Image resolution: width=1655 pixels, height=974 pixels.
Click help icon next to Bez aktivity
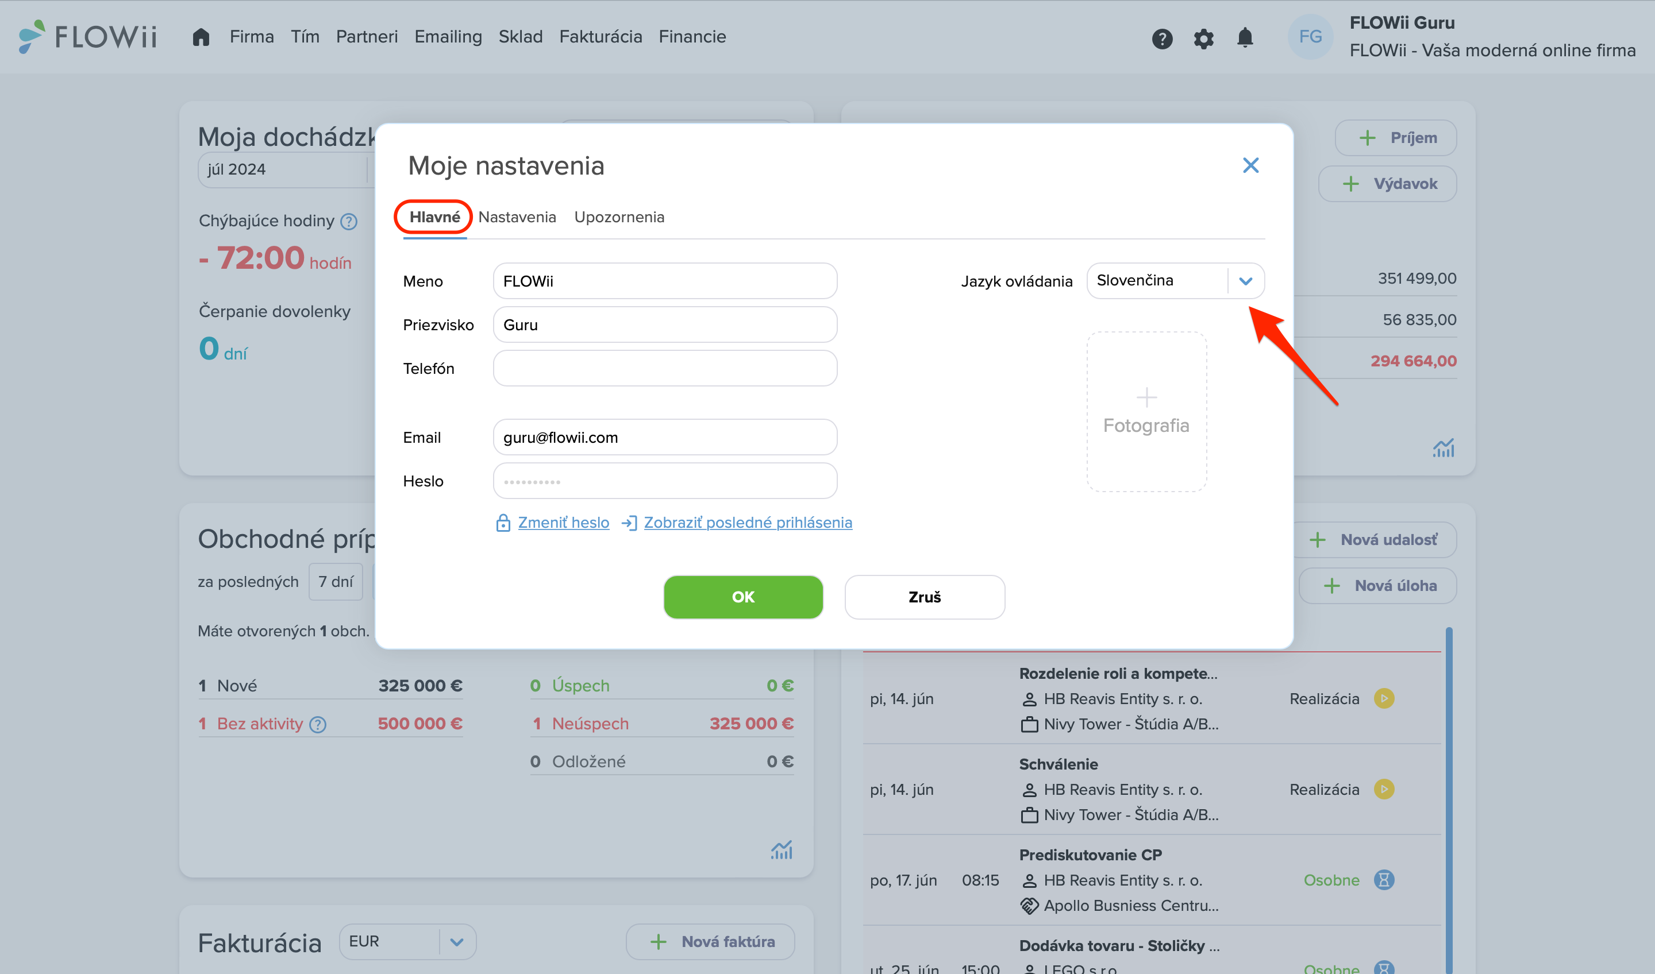pyautogui.click(x=318, y=725)
